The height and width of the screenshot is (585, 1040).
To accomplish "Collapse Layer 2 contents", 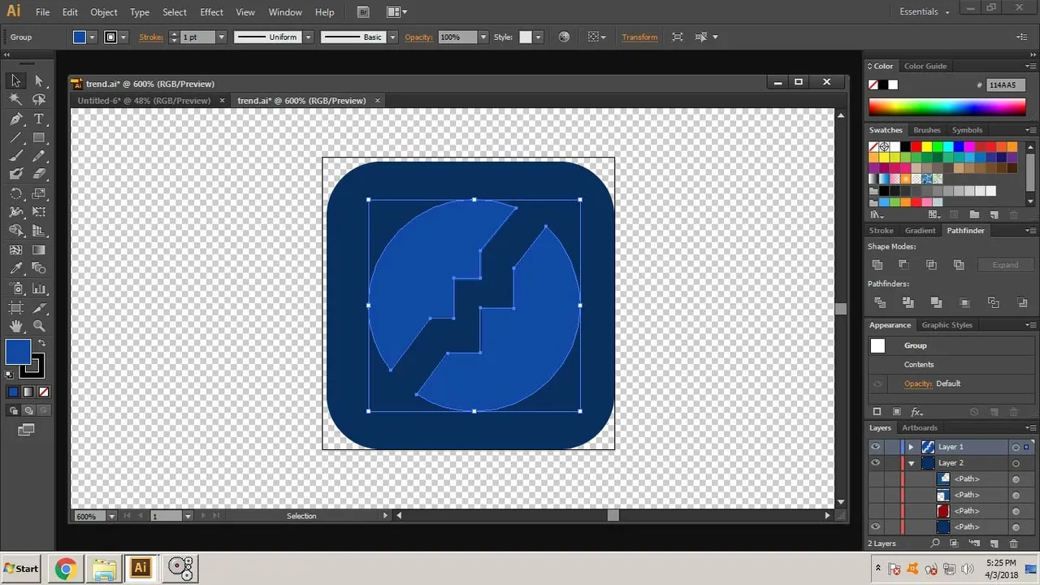I will pyautogui.click(x=911, y=463).
